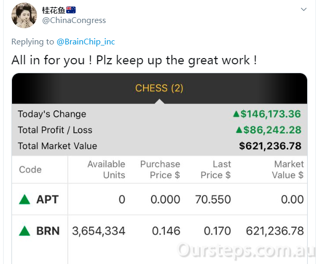The height and width of the screenshot is (264, 316).
Task: Select the BRN stock code
Action: 48,231
